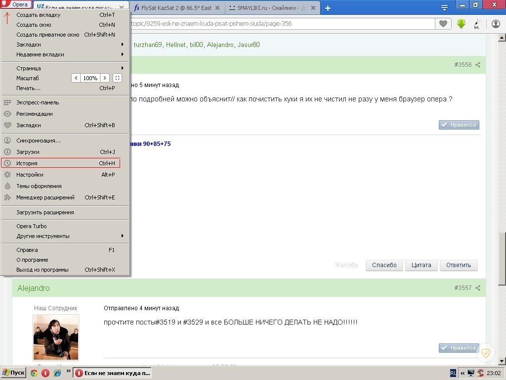Click the eye icon beside Рекомендации
Viewport: 506px width, 380px height.
[7, 114]
